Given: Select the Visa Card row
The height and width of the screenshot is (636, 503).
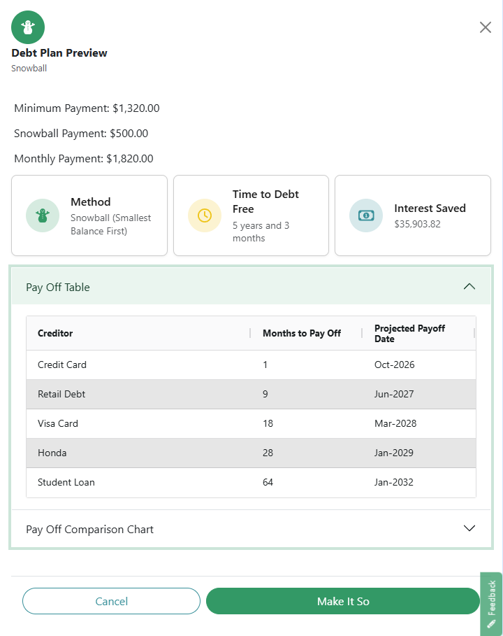Looking at the screenshot, I should pos(251,423).
